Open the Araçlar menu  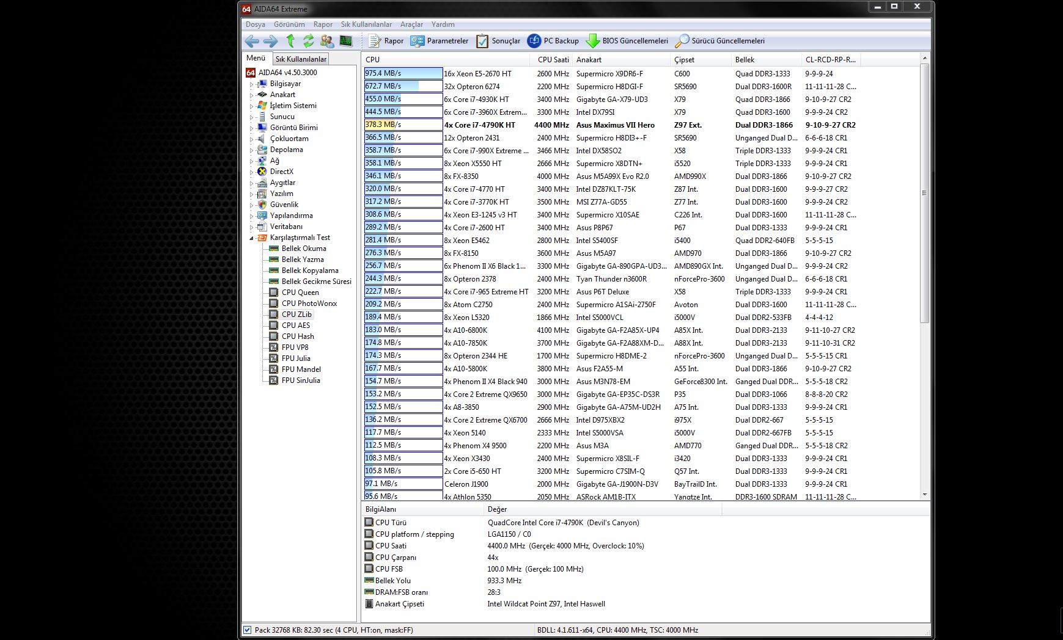pos(411,24)
